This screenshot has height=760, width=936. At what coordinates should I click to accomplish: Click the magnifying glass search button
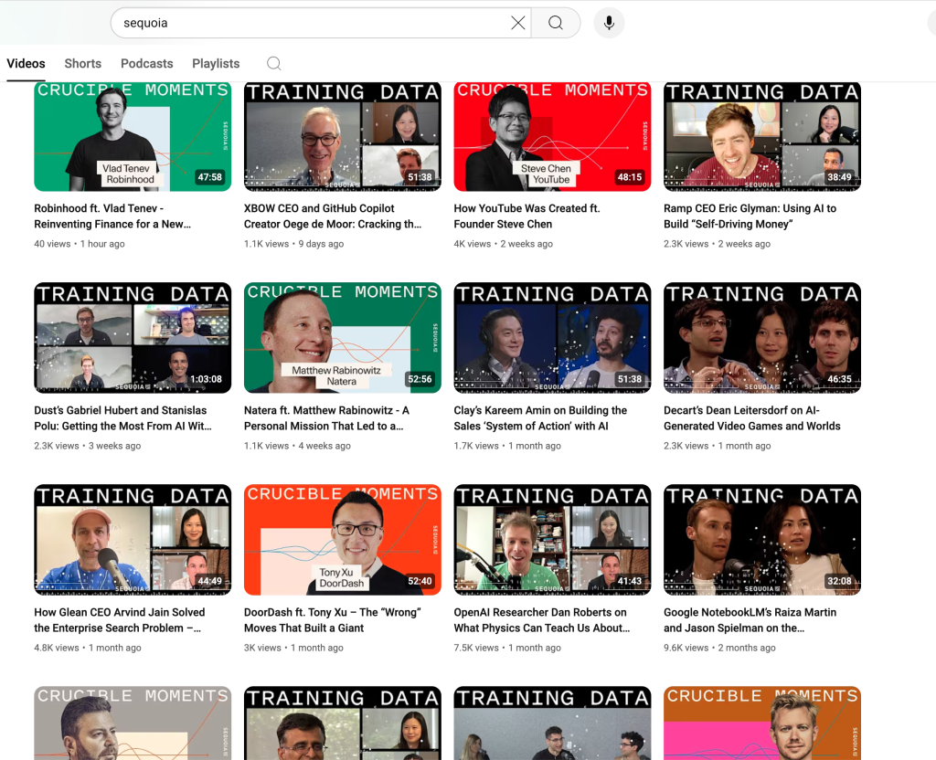(x=556, y=23)
